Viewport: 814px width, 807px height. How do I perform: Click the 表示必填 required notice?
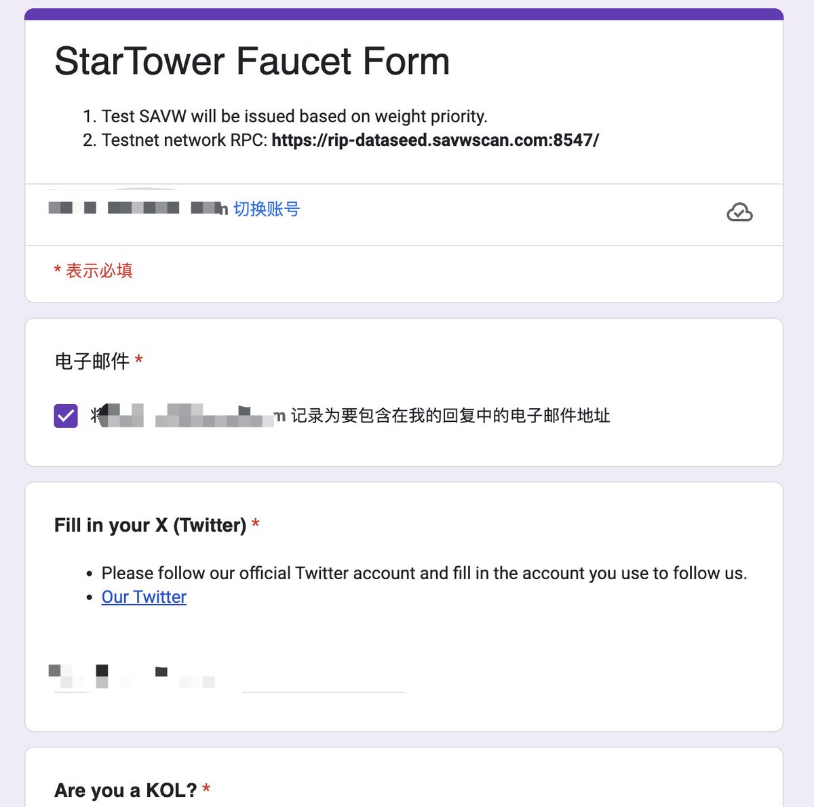pyautogui.click(x=94, y=271)
